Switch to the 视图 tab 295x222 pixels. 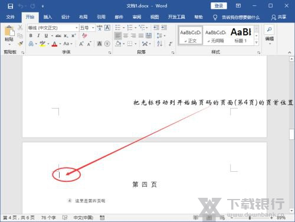(155, 17)
